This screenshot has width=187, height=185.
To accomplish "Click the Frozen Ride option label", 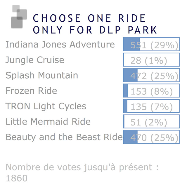I will point(31,91).
